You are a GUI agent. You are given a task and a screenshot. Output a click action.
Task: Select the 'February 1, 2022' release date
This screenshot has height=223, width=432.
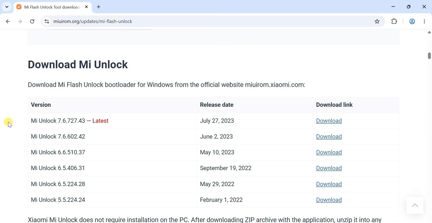pos(221,200)
